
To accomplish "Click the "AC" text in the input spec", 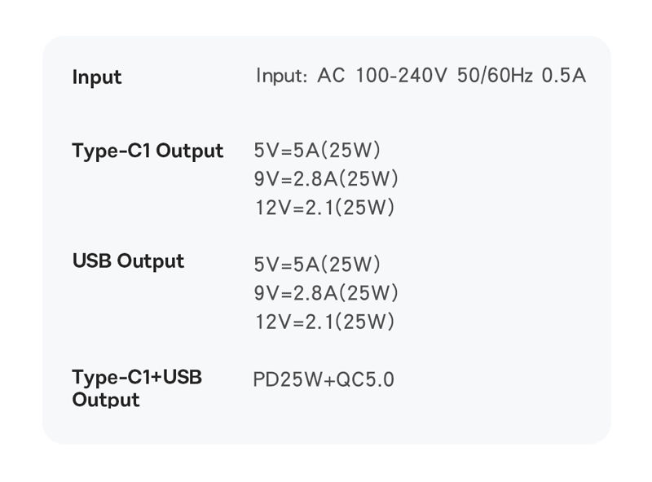I will (332, 76).
